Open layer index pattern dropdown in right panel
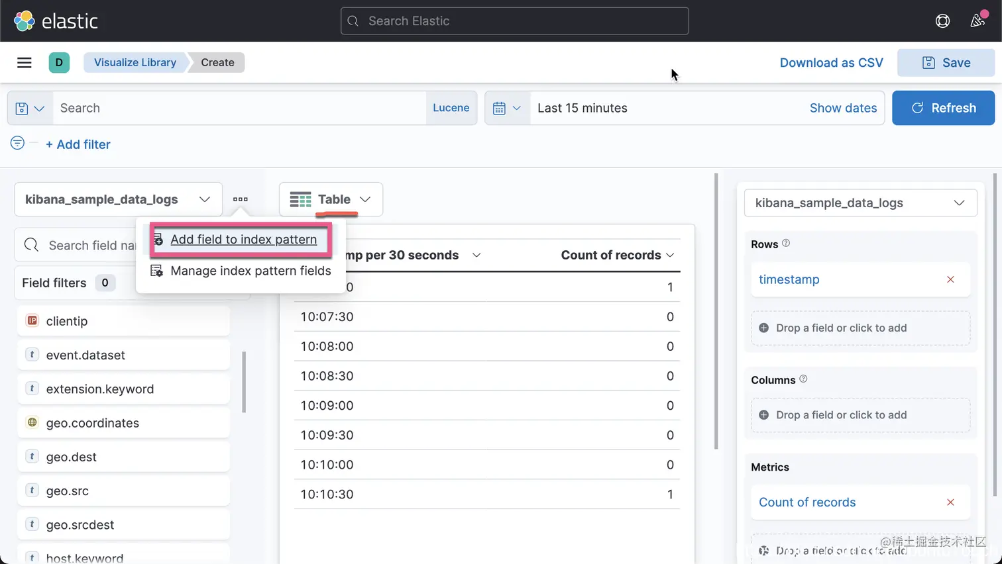1002x564 pixels. (x=860, y=203)
